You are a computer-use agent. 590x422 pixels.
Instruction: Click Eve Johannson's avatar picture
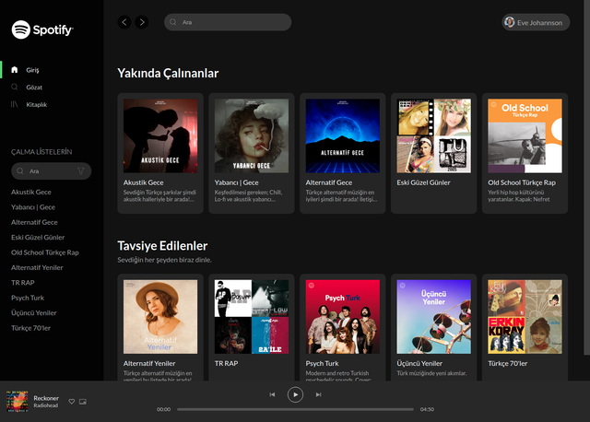510,22
